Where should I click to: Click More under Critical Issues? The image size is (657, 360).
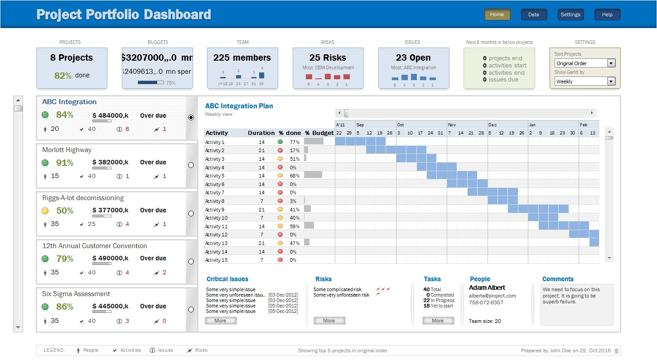(221, 320)
